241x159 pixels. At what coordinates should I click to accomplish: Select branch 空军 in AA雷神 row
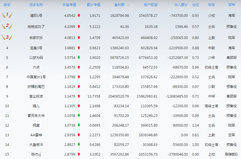[x=232, y=135]
